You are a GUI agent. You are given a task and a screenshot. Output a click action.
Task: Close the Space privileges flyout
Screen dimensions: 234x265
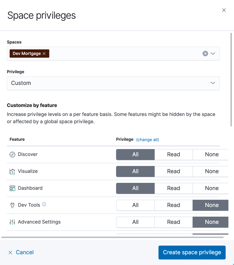pos(224,10)
